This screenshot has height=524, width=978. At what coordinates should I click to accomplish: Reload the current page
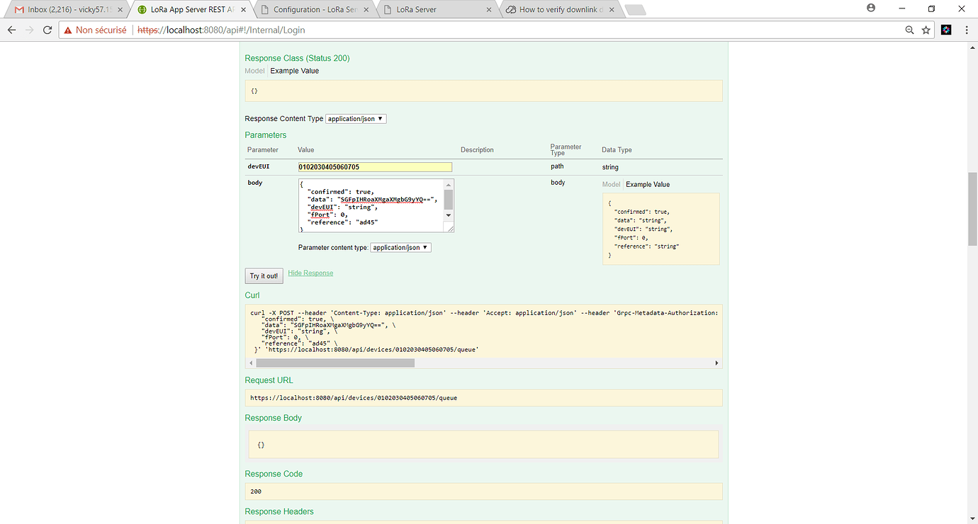(47, 30)
